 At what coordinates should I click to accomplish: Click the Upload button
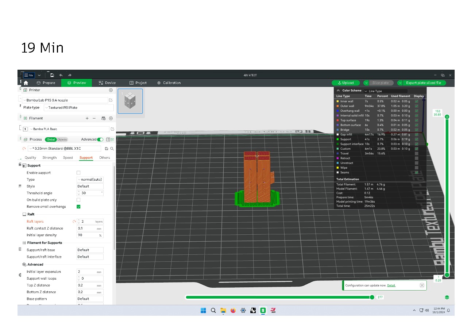(x=346, y=83)
